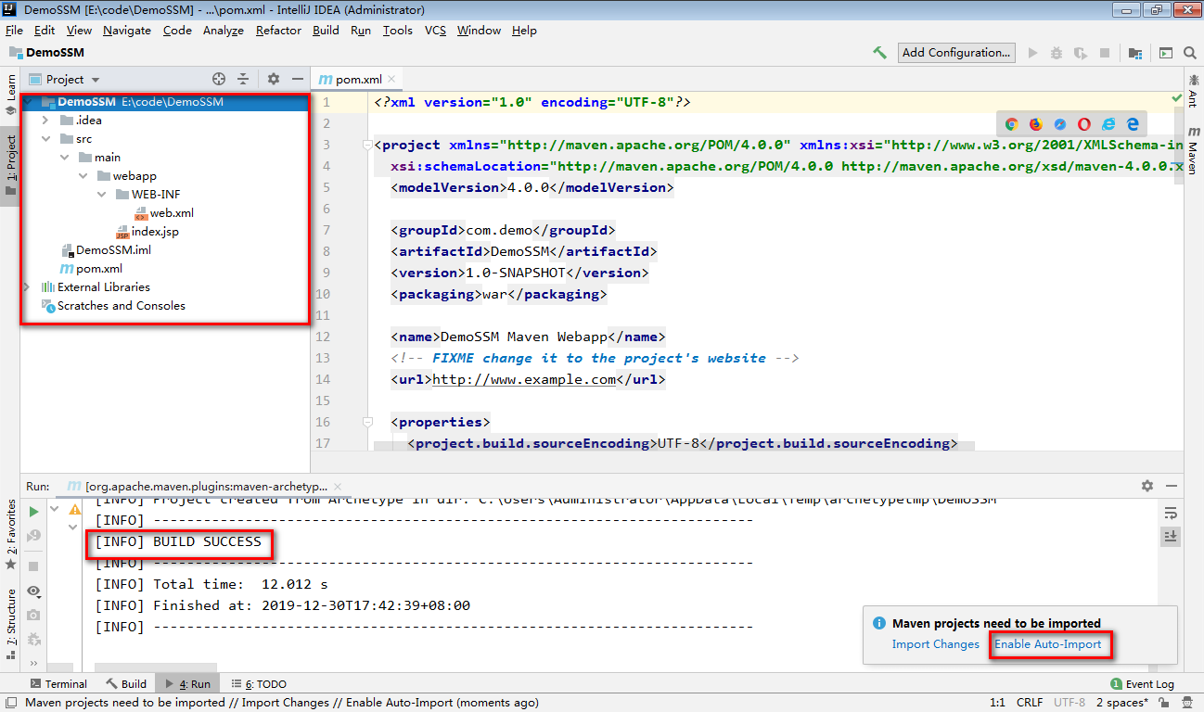
Task: Close the pom.xml editor tab
Action: (x=391, y=80)
